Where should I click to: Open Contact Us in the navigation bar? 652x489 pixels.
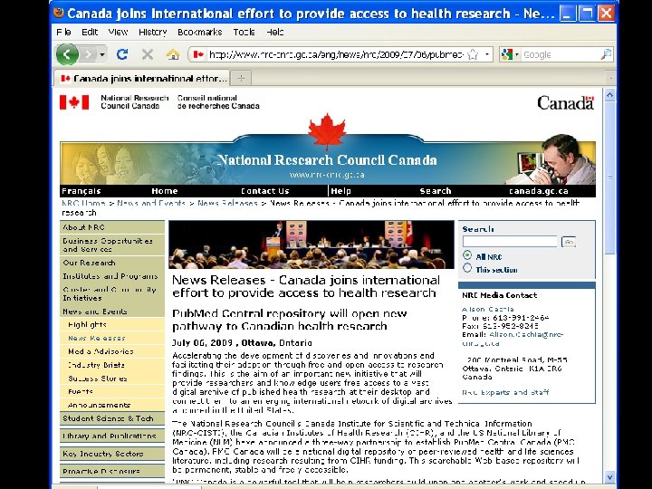click(x=264, y=191)
